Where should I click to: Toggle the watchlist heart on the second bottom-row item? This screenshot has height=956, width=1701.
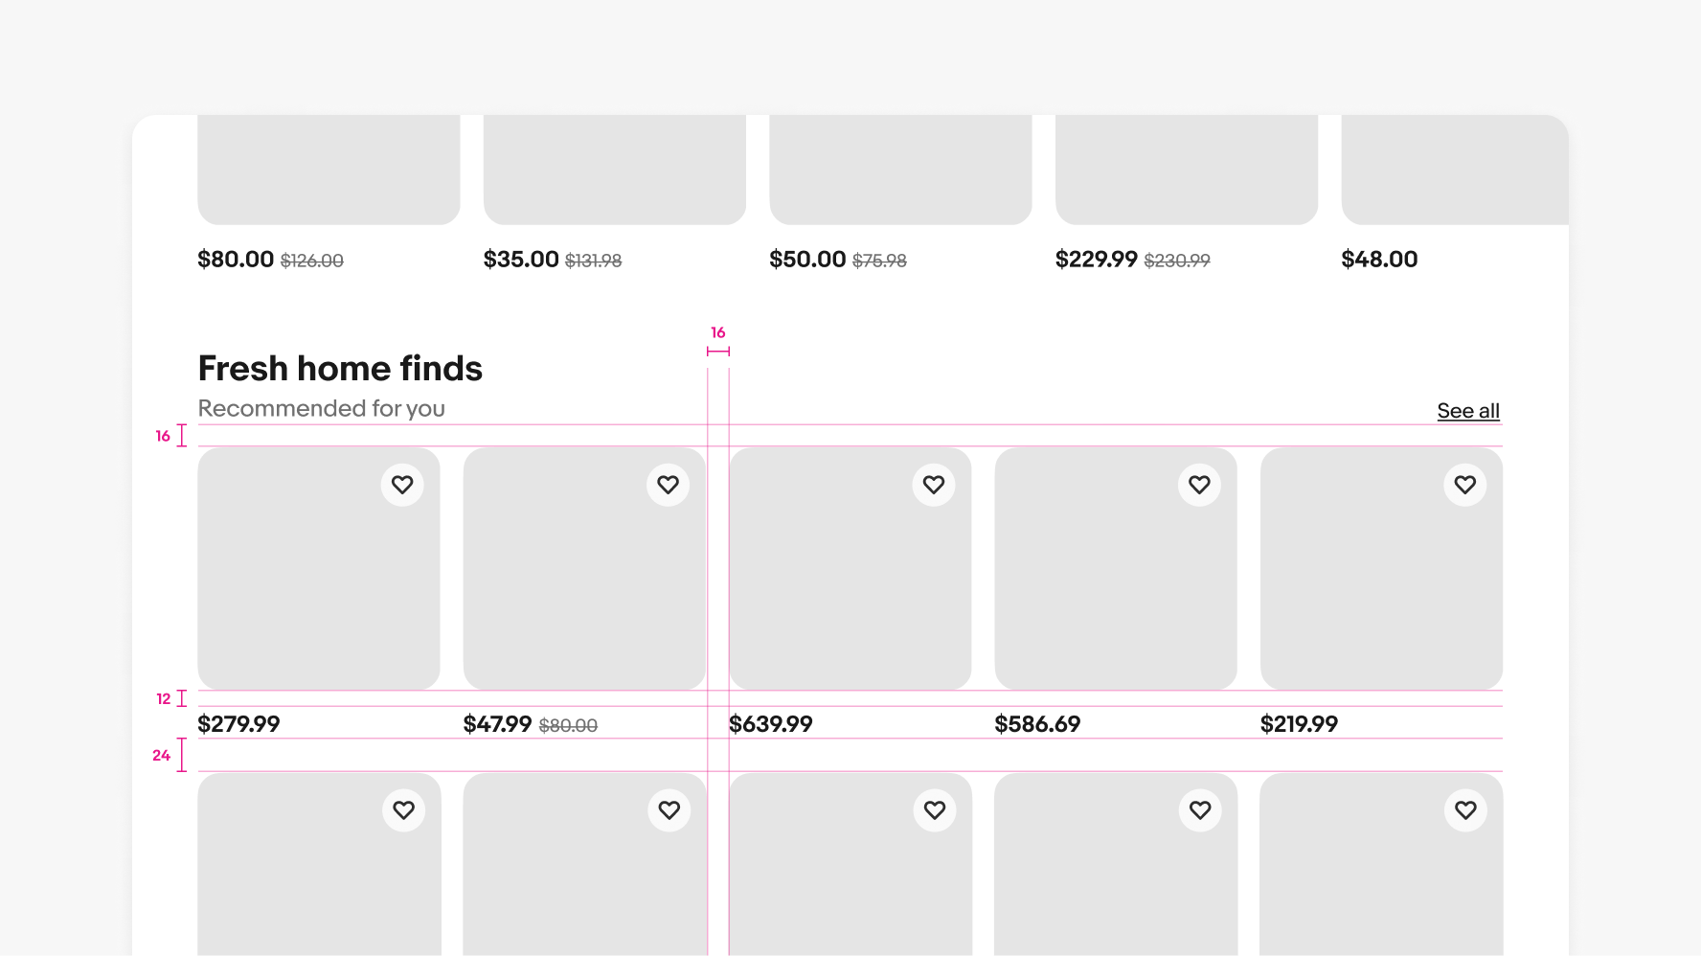coord(669,809)
